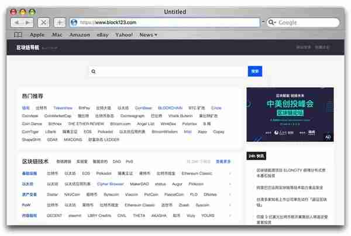Click the browser Forward arrow

[27, 22]
